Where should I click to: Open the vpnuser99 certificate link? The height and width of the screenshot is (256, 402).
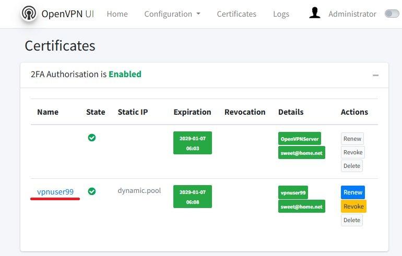tap(55, 191)
